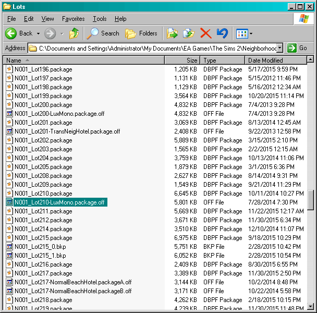Select N001_Lot201.package file
Viewport: 317px width, 313px height.
(43, 123)
